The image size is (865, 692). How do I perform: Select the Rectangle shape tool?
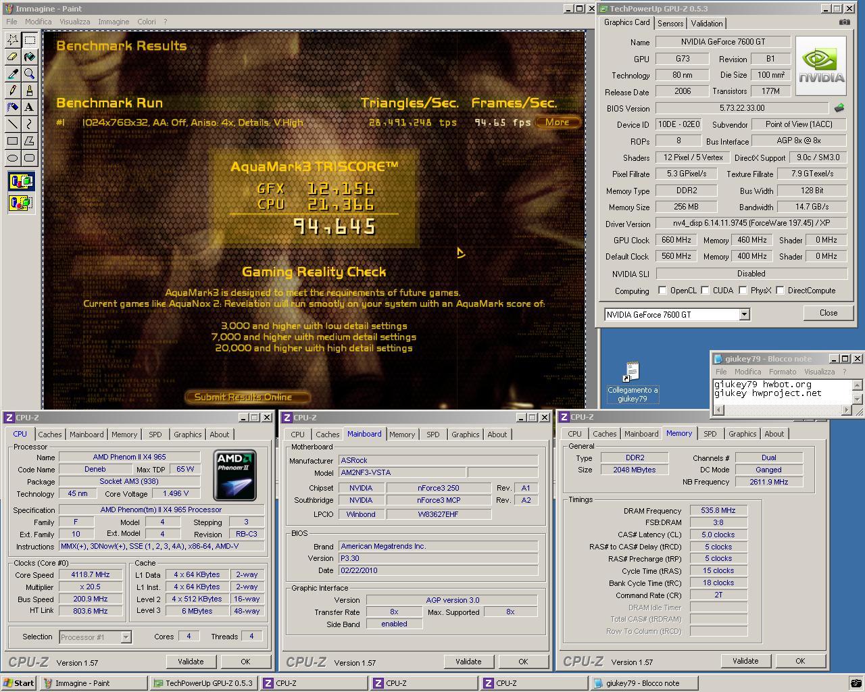(x=12, y=141)
